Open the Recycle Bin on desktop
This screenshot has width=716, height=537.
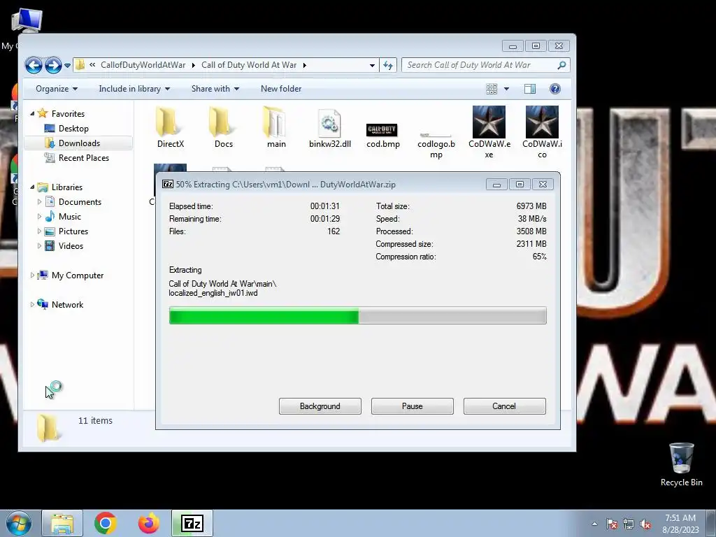[x=681, y=464]
